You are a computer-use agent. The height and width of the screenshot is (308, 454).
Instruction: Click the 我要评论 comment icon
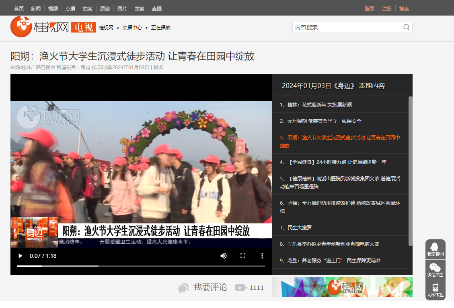[184, 288]
